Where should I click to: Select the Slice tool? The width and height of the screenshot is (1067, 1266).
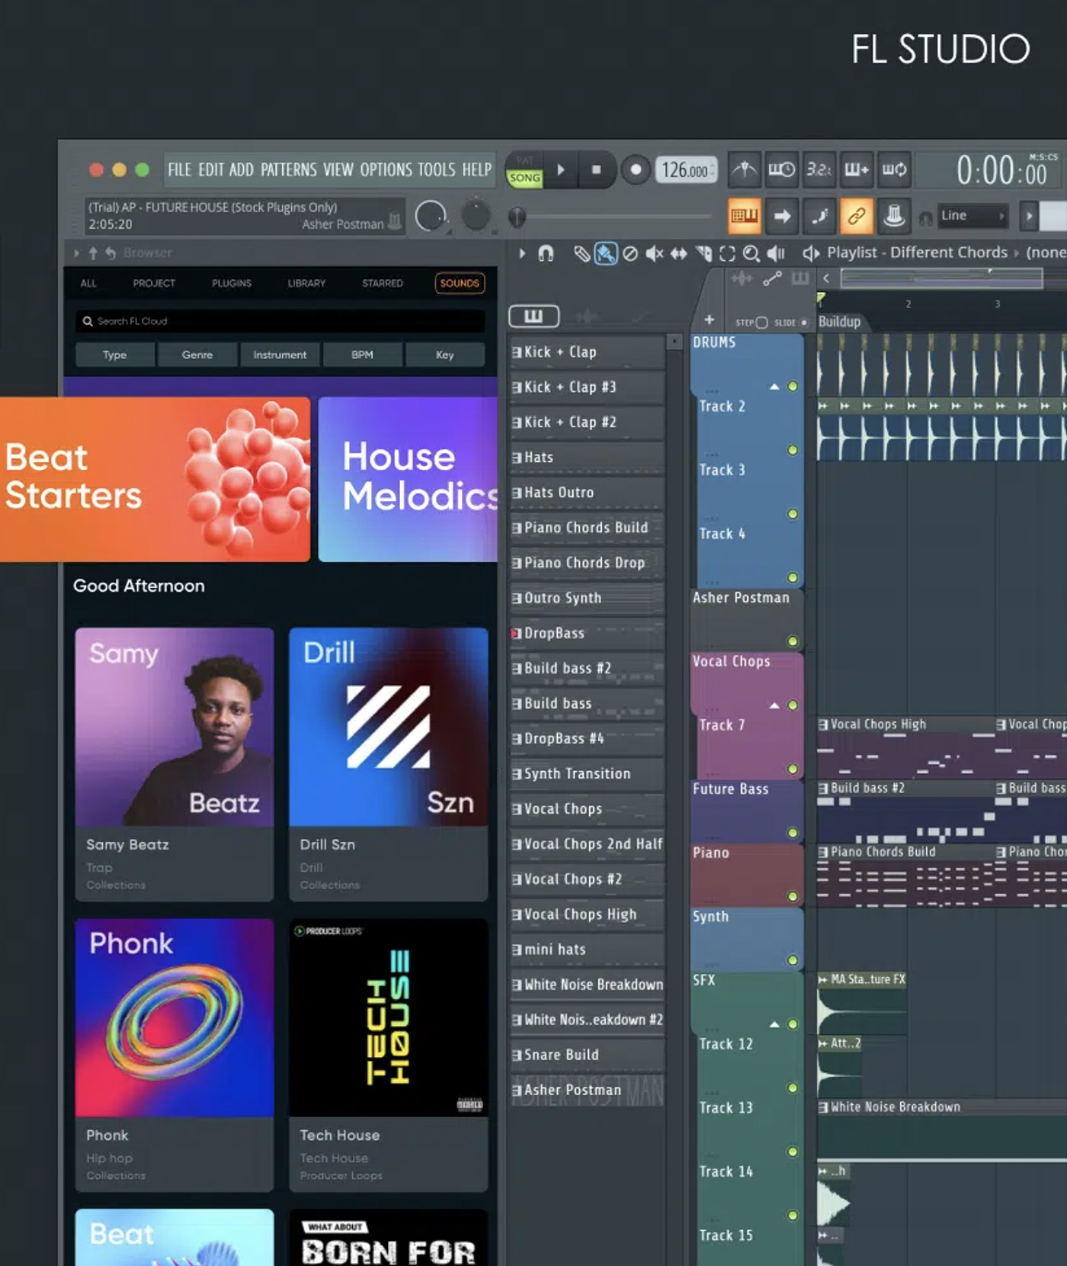tap(703, 253)
